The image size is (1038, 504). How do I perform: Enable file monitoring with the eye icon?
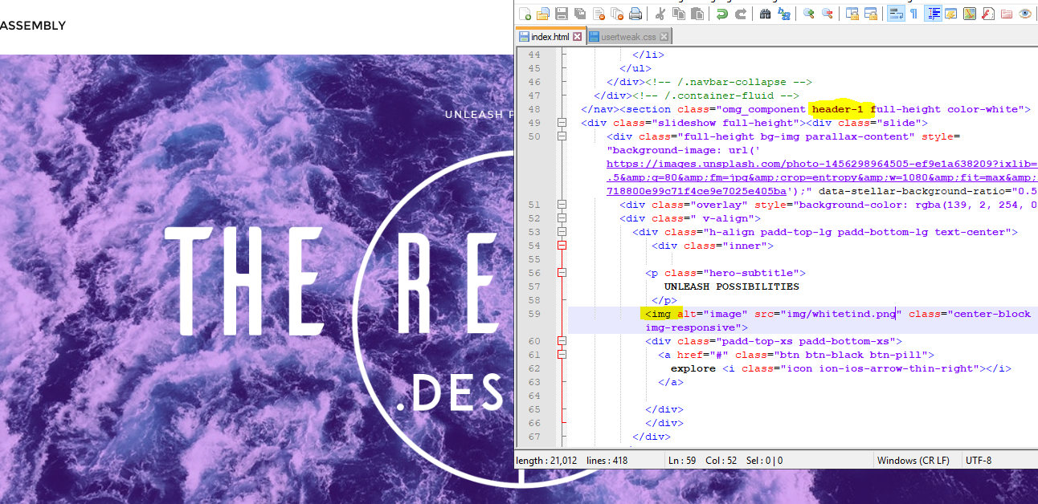tap(1024, 13)
